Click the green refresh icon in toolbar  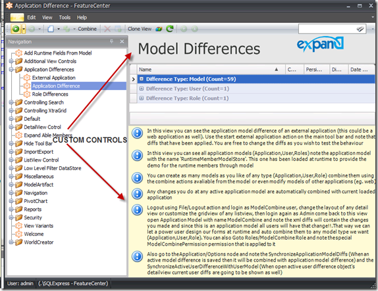point(170,29)
